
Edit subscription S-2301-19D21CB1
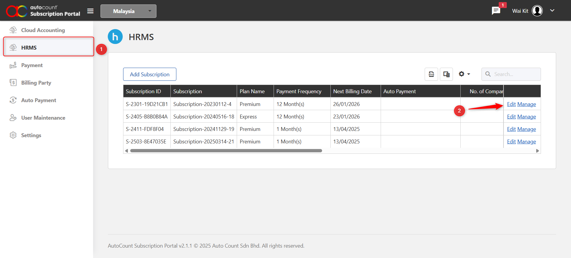(511, 104)
